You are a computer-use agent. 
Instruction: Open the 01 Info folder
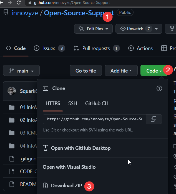(29, 107)
